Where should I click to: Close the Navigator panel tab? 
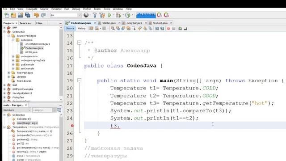click(26, 105)
